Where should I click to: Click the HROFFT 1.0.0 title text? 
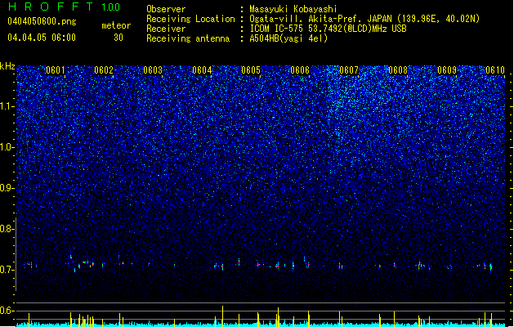click(64, 7)
